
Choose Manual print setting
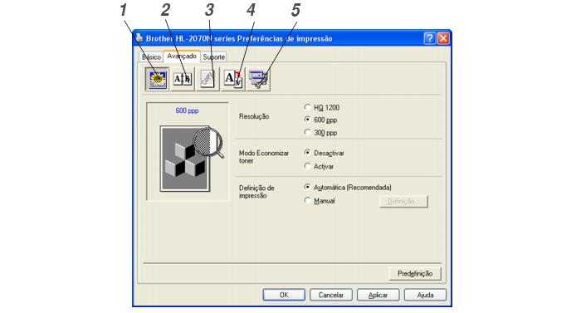[x=320, y=201]
